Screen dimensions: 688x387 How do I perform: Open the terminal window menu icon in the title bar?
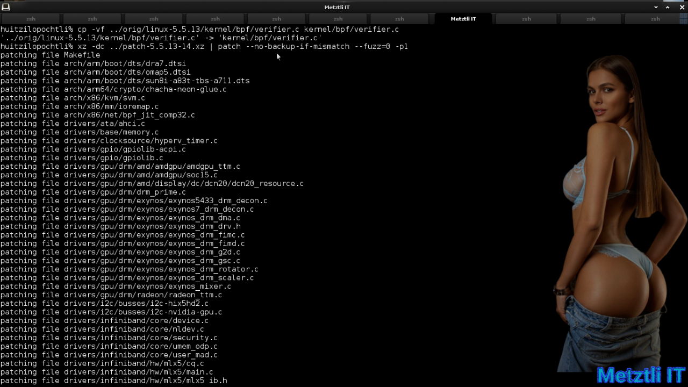pos(6,7)
